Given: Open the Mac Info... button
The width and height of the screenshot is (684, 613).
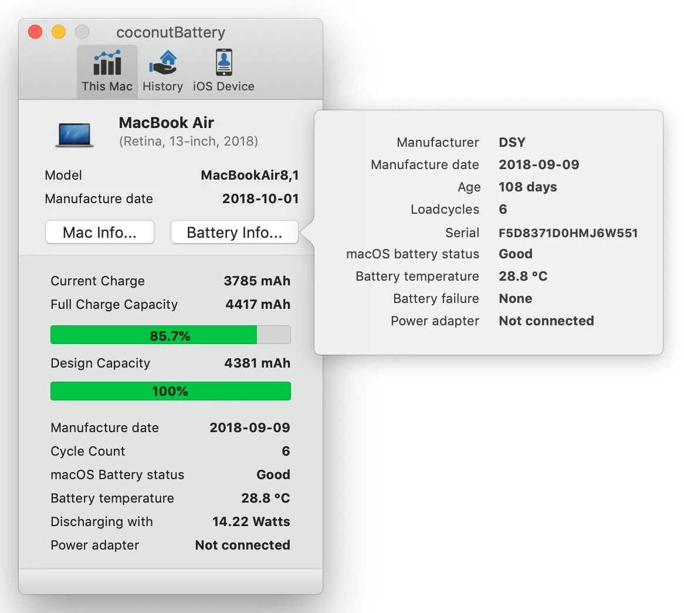Looking at the screenshot, I should pyautogui.click(x=100, y=233).
